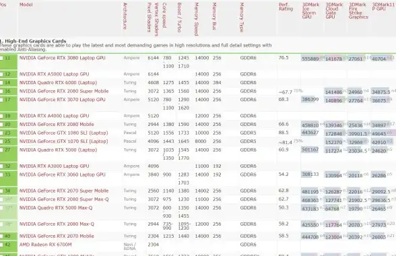Enable checkbox beside GeForce RTX 3070 Laptop GPU

pos(1,100)
